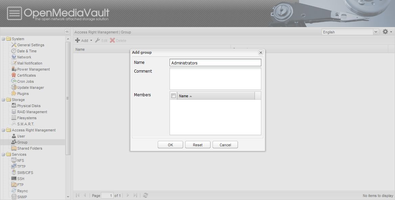
Task: Click the FTP folder icon
Action: pyautogui.click(x=14, y=184)
